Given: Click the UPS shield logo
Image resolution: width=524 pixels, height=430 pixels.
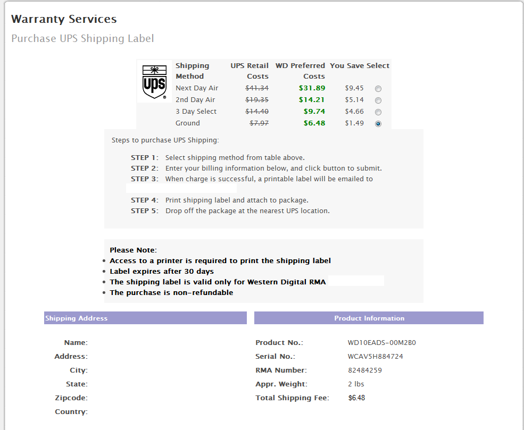Looking at the screenshot, I should pos(154,81).
